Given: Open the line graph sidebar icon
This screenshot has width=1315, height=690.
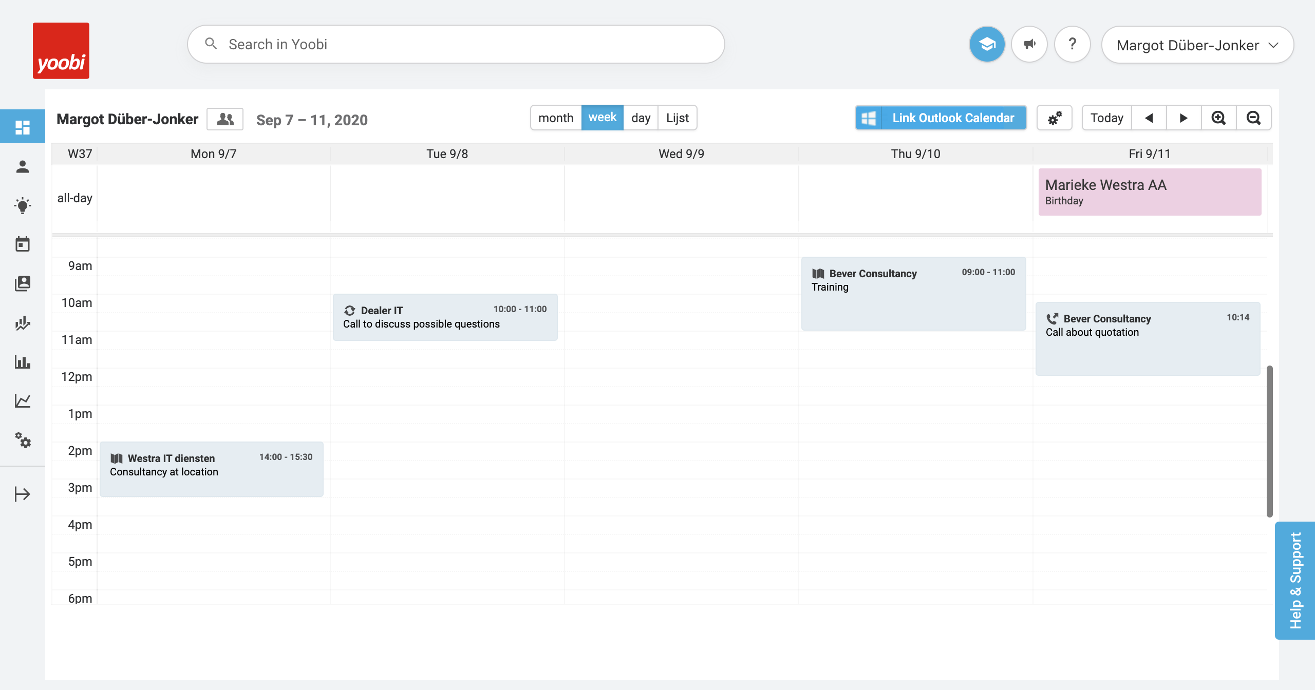Looking at the screenshot, I should click(23, 400).
